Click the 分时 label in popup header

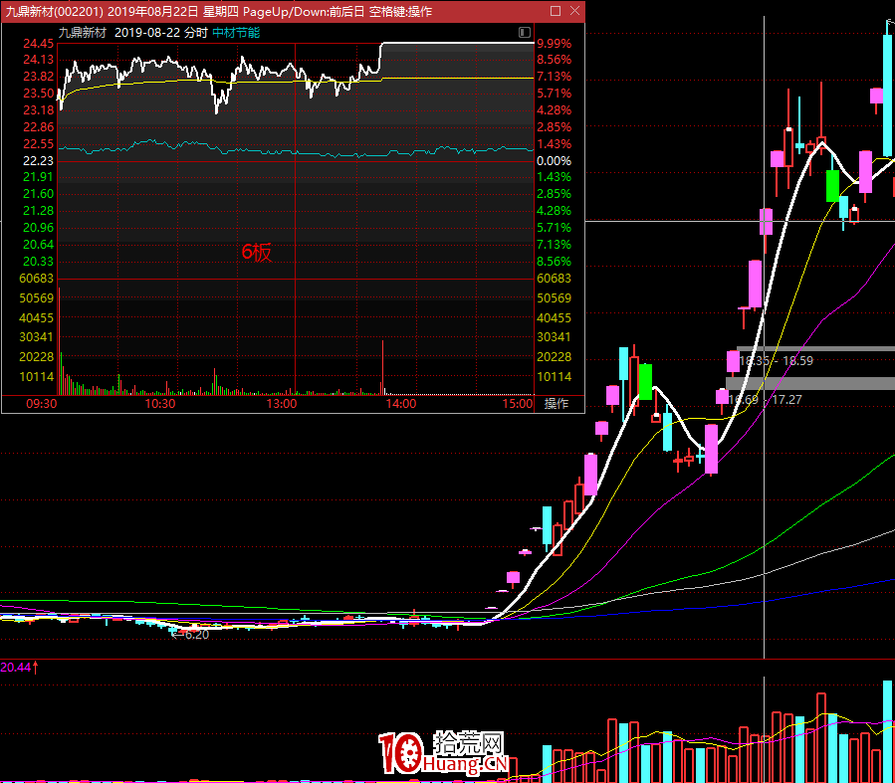pyautogui.click(x=196, y=32)
